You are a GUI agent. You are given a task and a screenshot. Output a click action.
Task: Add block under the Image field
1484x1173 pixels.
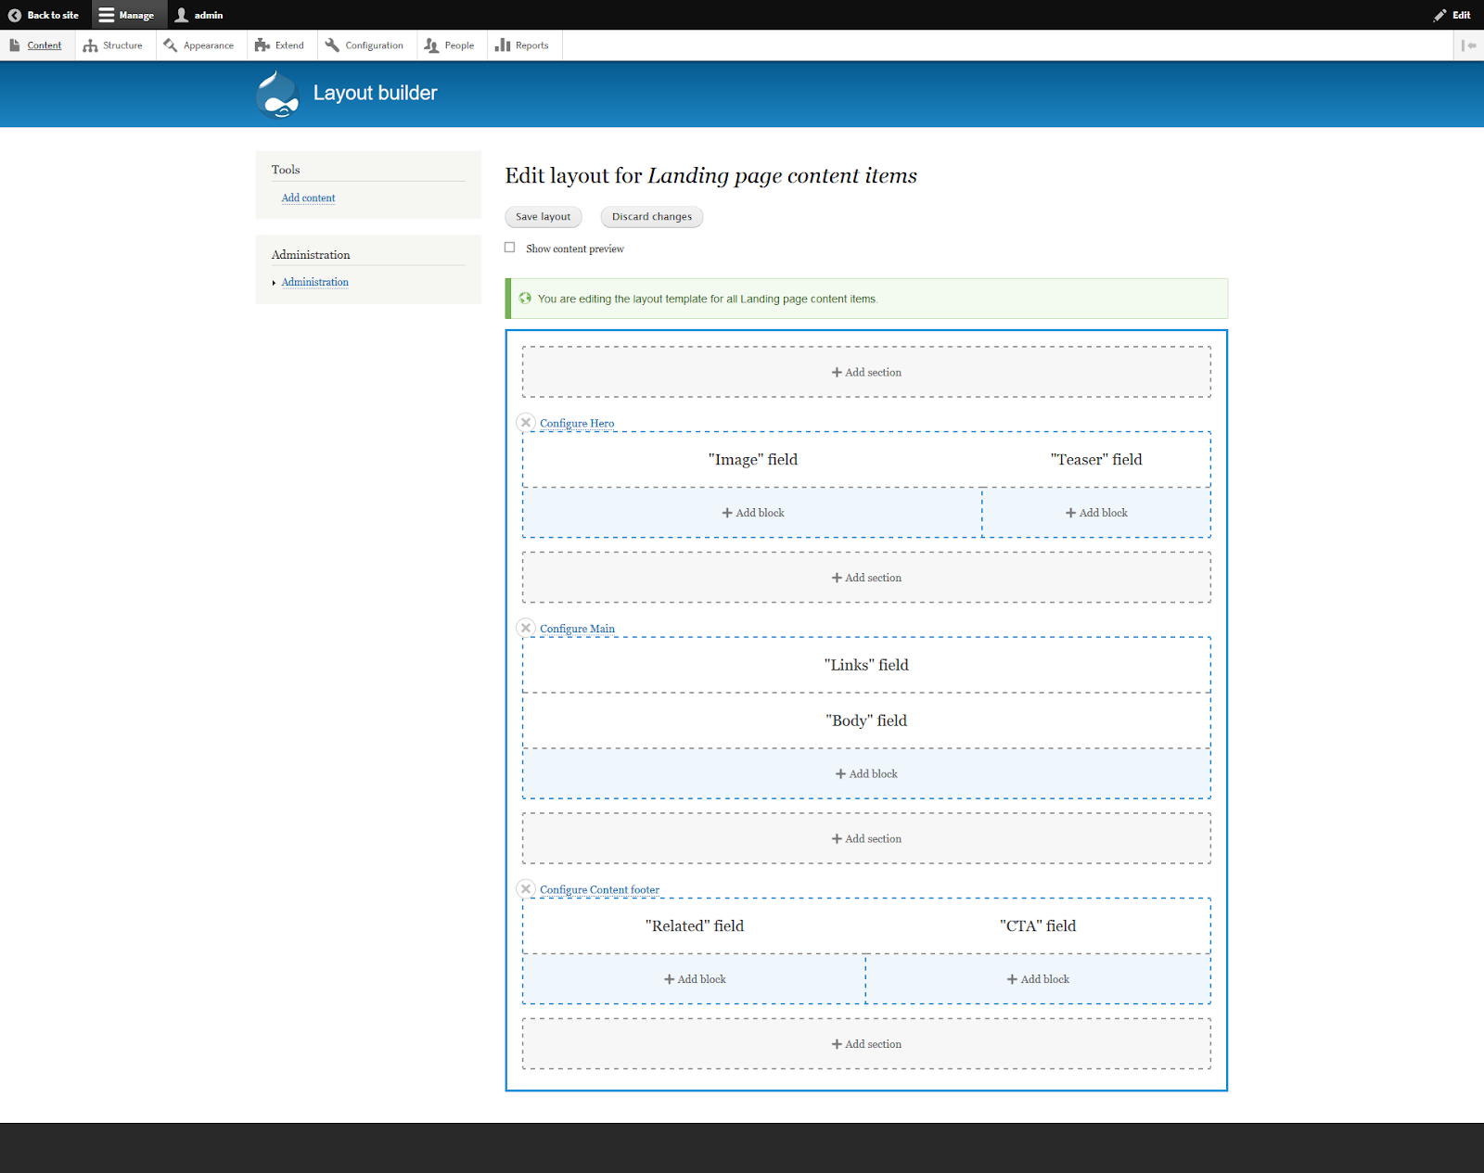click(752, 513)
